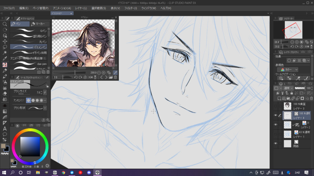Hide レイヤー 2 with eye icon
Image resolution: width=314 pixels, height=176 pixels.
275,125
